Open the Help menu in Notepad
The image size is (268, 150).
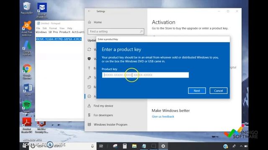[70, 28]
